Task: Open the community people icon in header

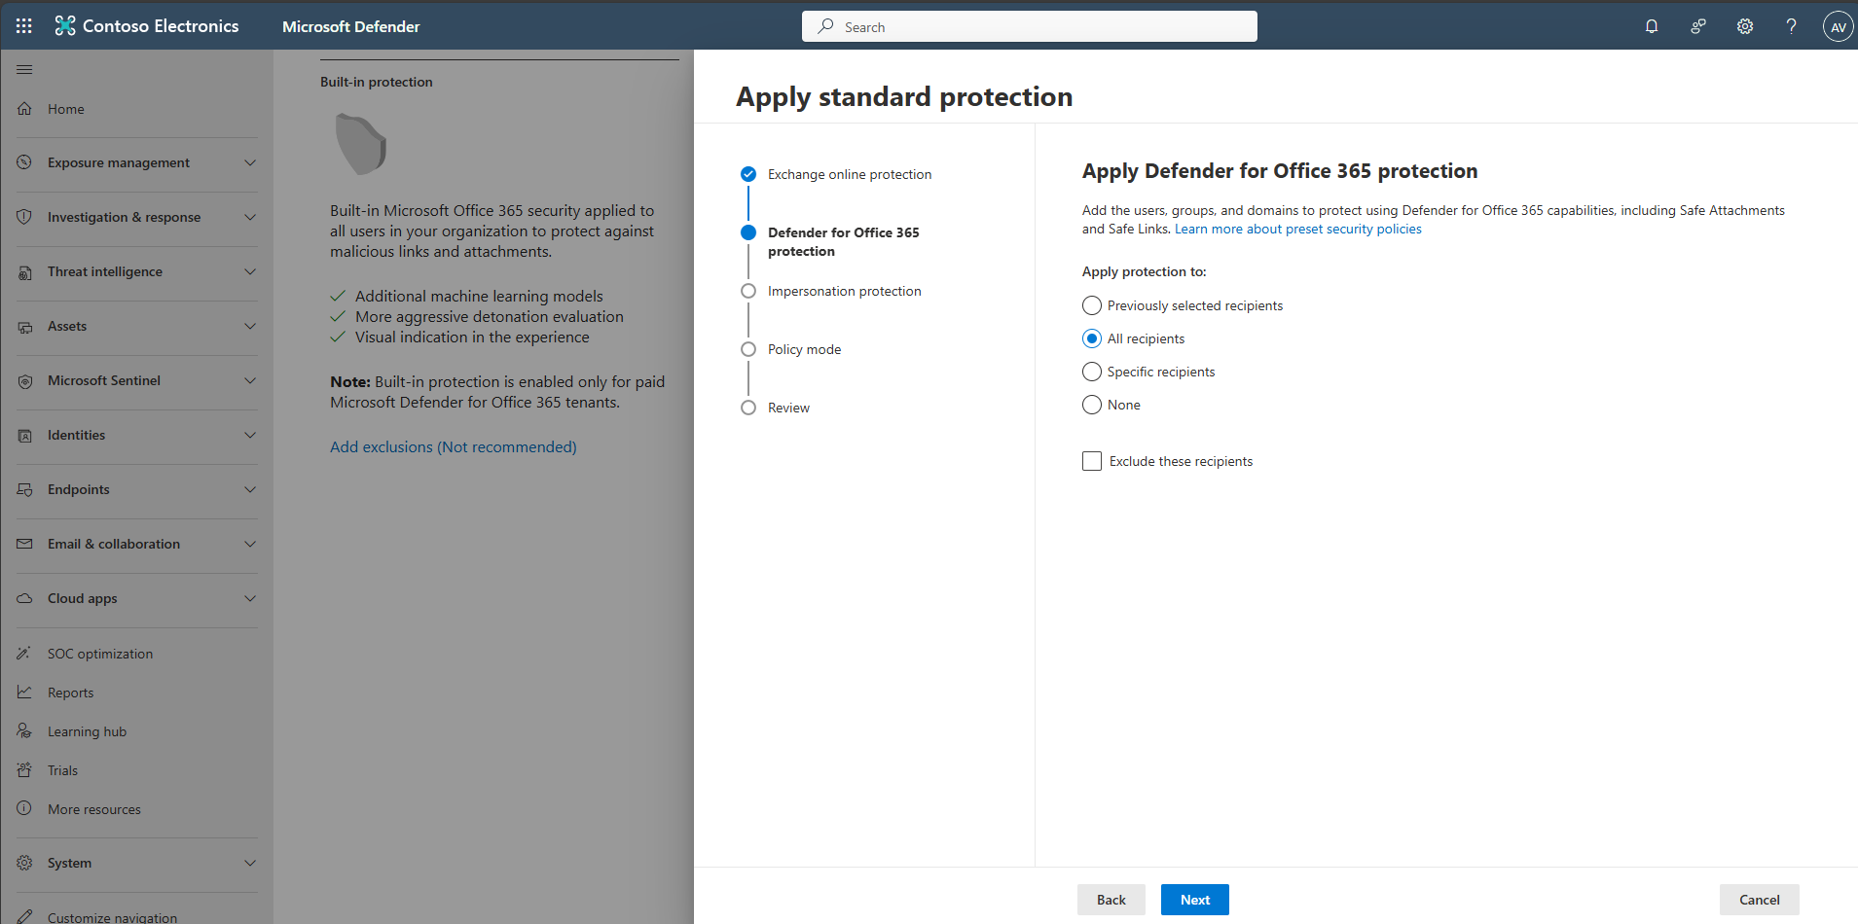Action: 1698,26
